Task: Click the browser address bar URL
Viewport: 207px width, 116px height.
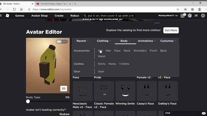Action: click(x=52, y=9)
